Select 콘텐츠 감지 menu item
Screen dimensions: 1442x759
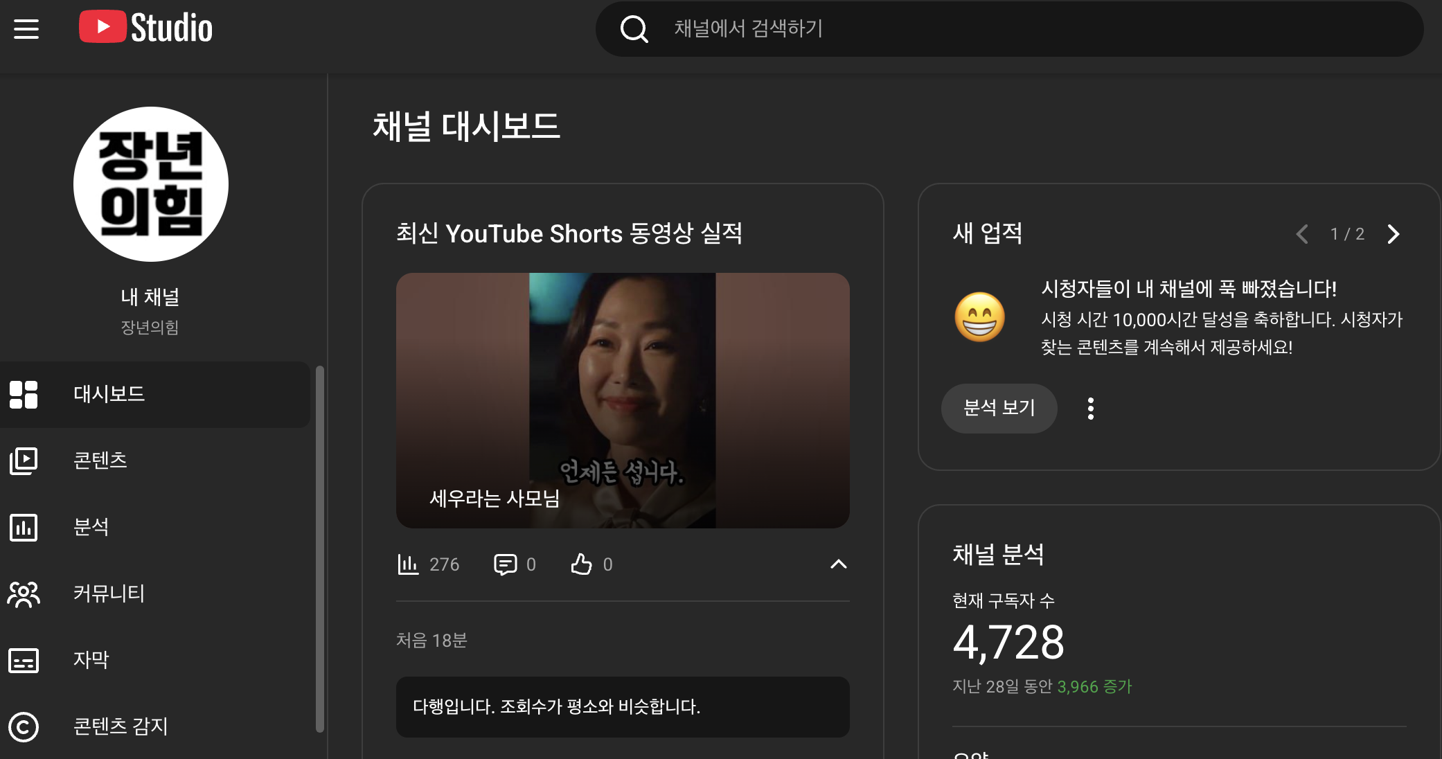pos(121,726)
